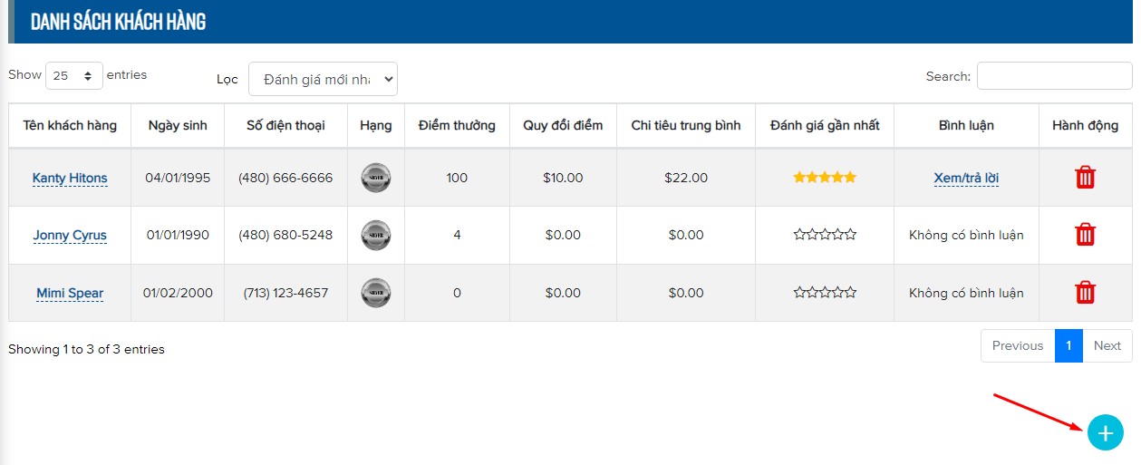Click Jonny Cyrus silver rank badge
Image resolution: width=1141 pixels, height=465 pixels.
375,235
